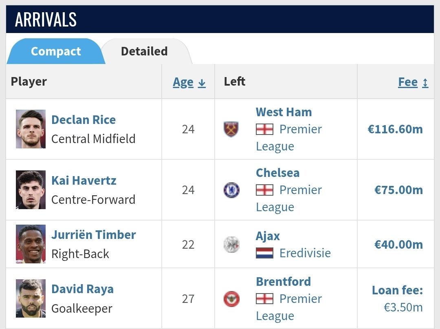The width and height of the screenshot is (440, 329).
Task: Open the Brentford club name link
Action: click(284, 282)
